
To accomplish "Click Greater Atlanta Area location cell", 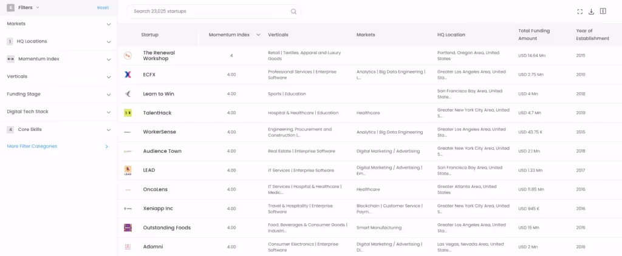I will click(x=467, y=189).
